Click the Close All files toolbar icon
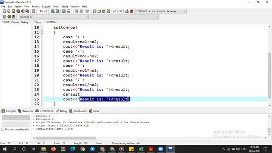Image resolution: width=272 pixels, height=153 pixels. point(27,11)
